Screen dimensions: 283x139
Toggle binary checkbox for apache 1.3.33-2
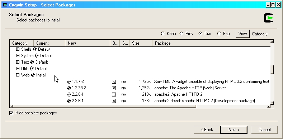point(114,88)
